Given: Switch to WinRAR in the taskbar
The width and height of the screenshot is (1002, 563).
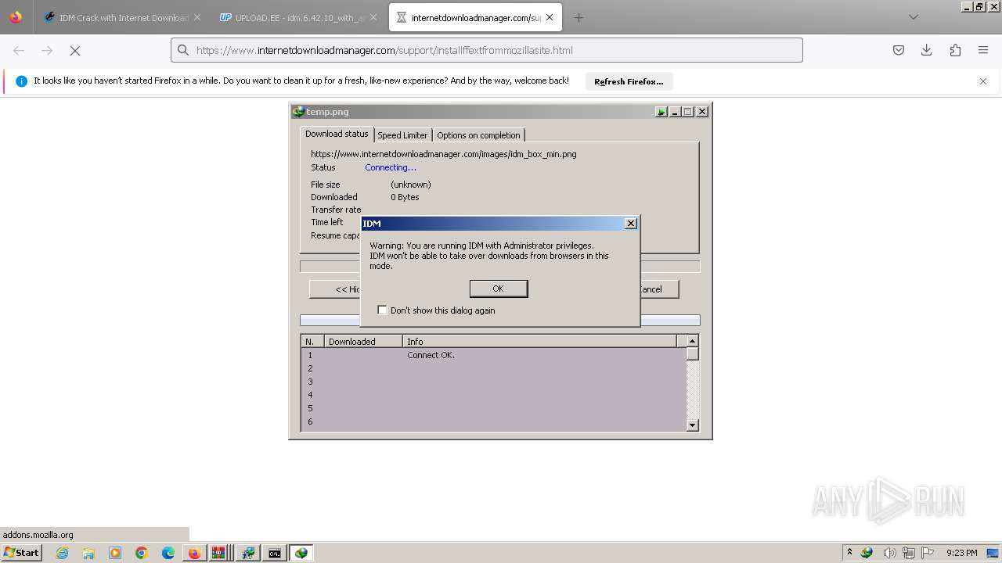Looking at the screenshot, I should tap(219, 553).
